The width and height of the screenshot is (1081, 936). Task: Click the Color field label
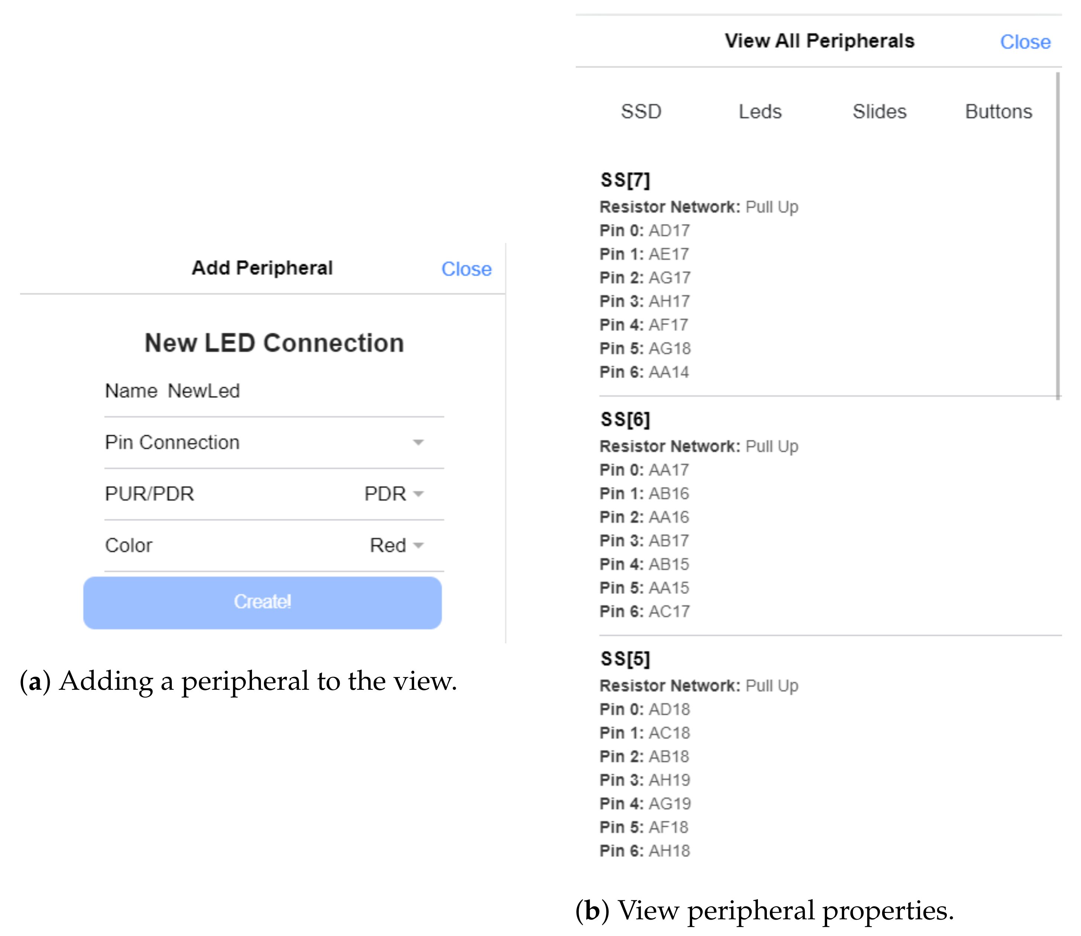coord(129,545)
